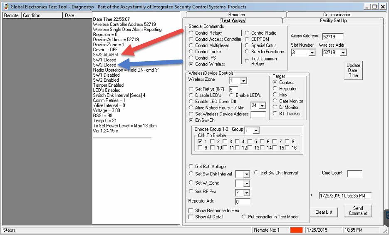The width and height of the screenshot is (389, 235).
Task: Select Special Cntrls radio button
Action: (247, 45)
